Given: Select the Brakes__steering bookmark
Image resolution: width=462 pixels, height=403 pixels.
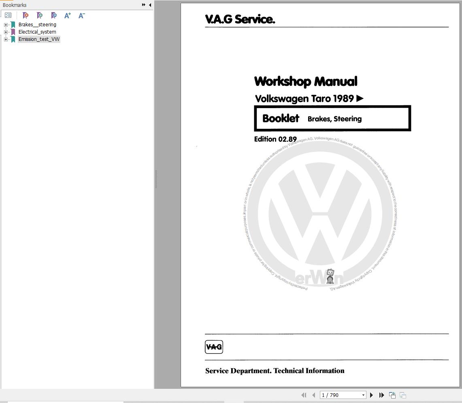Looking at the screenshot, I should 37,24.
